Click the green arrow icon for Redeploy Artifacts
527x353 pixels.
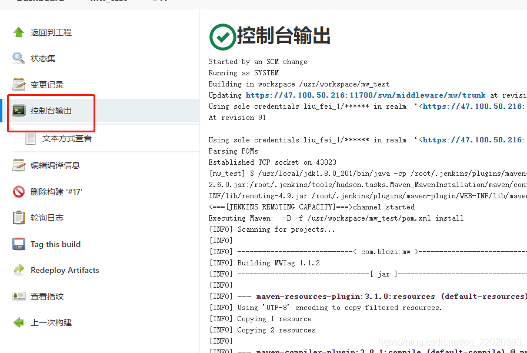pos(19,269)
